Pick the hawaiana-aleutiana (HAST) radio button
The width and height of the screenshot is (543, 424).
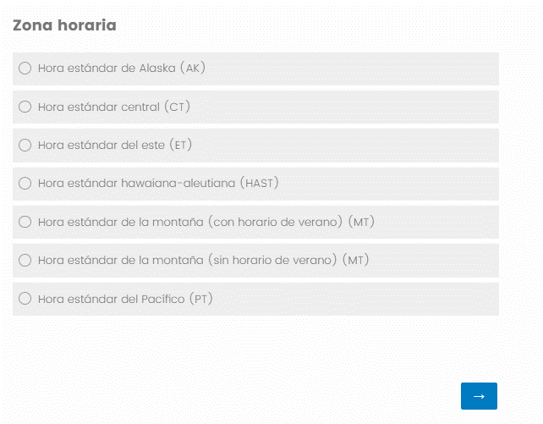coord(25,183)
